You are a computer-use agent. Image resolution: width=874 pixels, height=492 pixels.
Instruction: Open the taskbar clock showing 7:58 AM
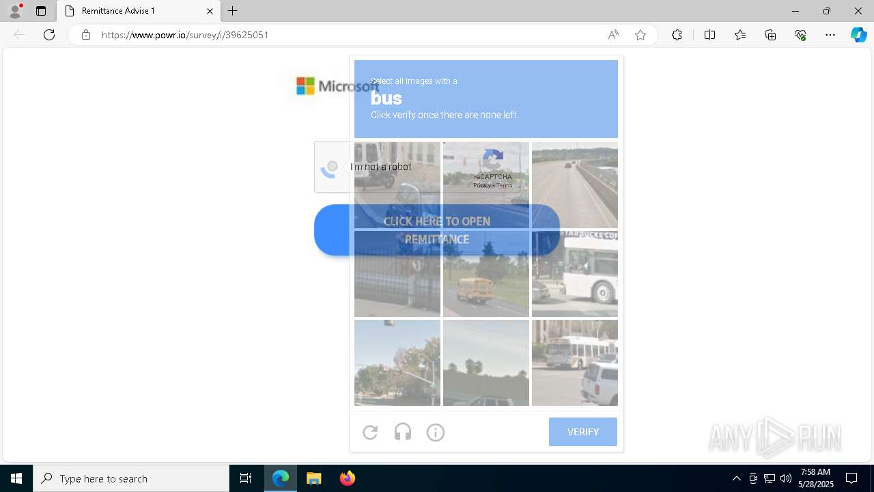pos(816,478)
